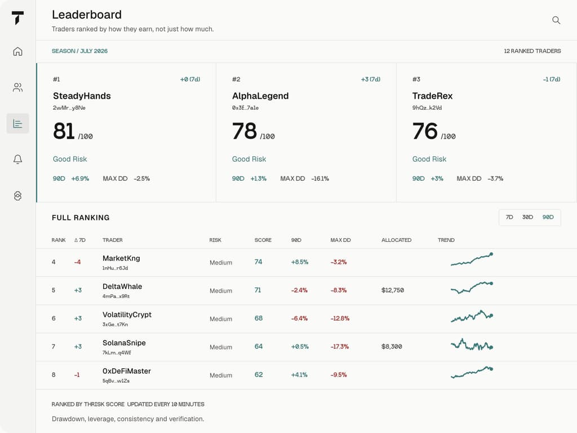Screen dimensions: 577x433
Task: Click SolanaSnipe max drawdown -17.3%
Action: click(339, 347)
